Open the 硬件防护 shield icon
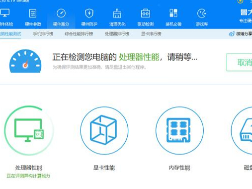Image resolution: width=252 pixels, height=189 pixels. [x=89, y=13]
